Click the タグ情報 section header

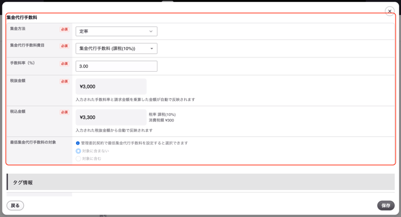pyautogui.click(x=200, y=182)
